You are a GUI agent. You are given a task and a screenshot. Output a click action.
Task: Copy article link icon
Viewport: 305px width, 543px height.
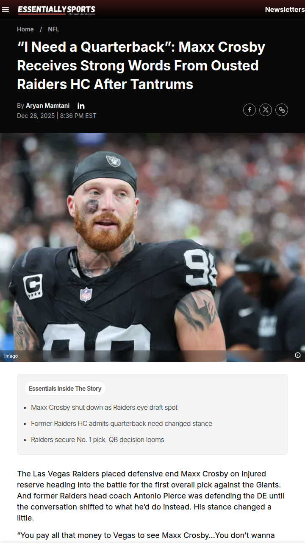click(x=282, y=110)
